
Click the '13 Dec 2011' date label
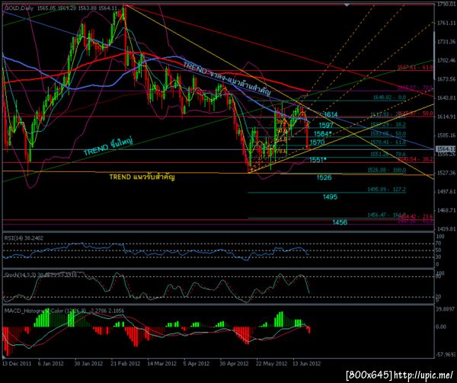pos(17,364)
